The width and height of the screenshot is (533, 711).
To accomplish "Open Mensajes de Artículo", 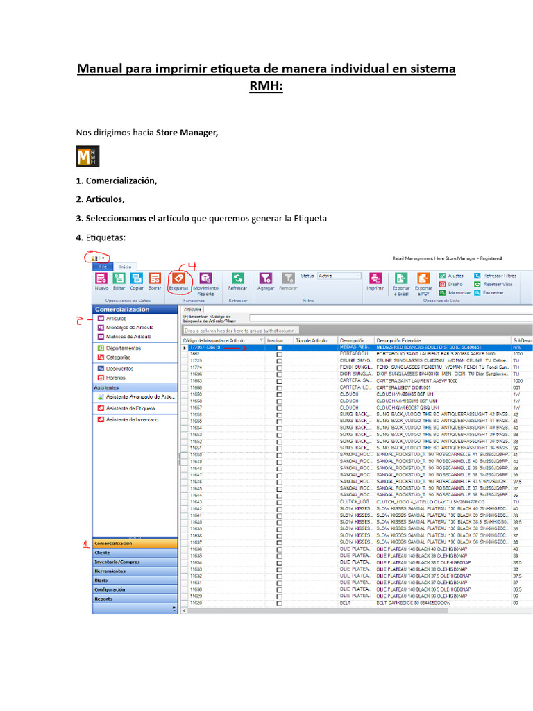I will [126, 328].
